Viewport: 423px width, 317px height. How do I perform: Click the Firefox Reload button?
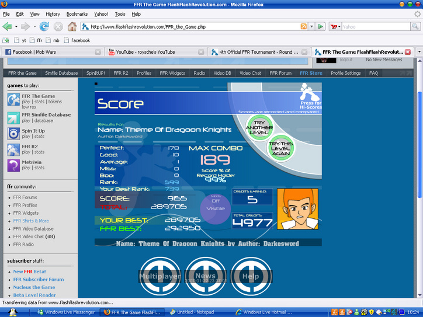click(44, 27)
